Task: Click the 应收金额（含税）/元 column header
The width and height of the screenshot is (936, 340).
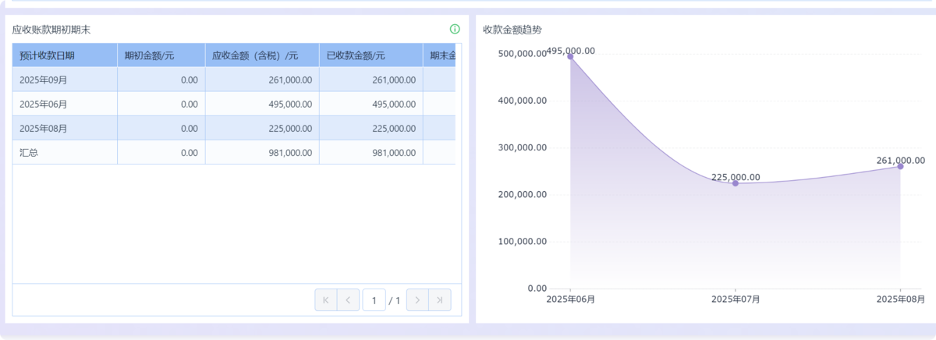Action: (x=262, y=55)
